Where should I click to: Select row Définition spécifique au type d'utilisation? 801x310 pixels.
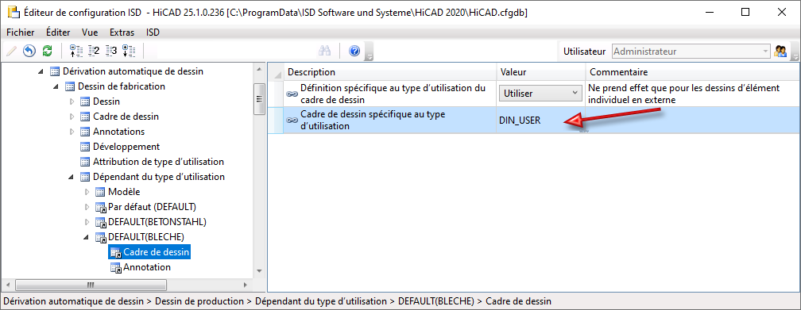(x=534, y=94)
